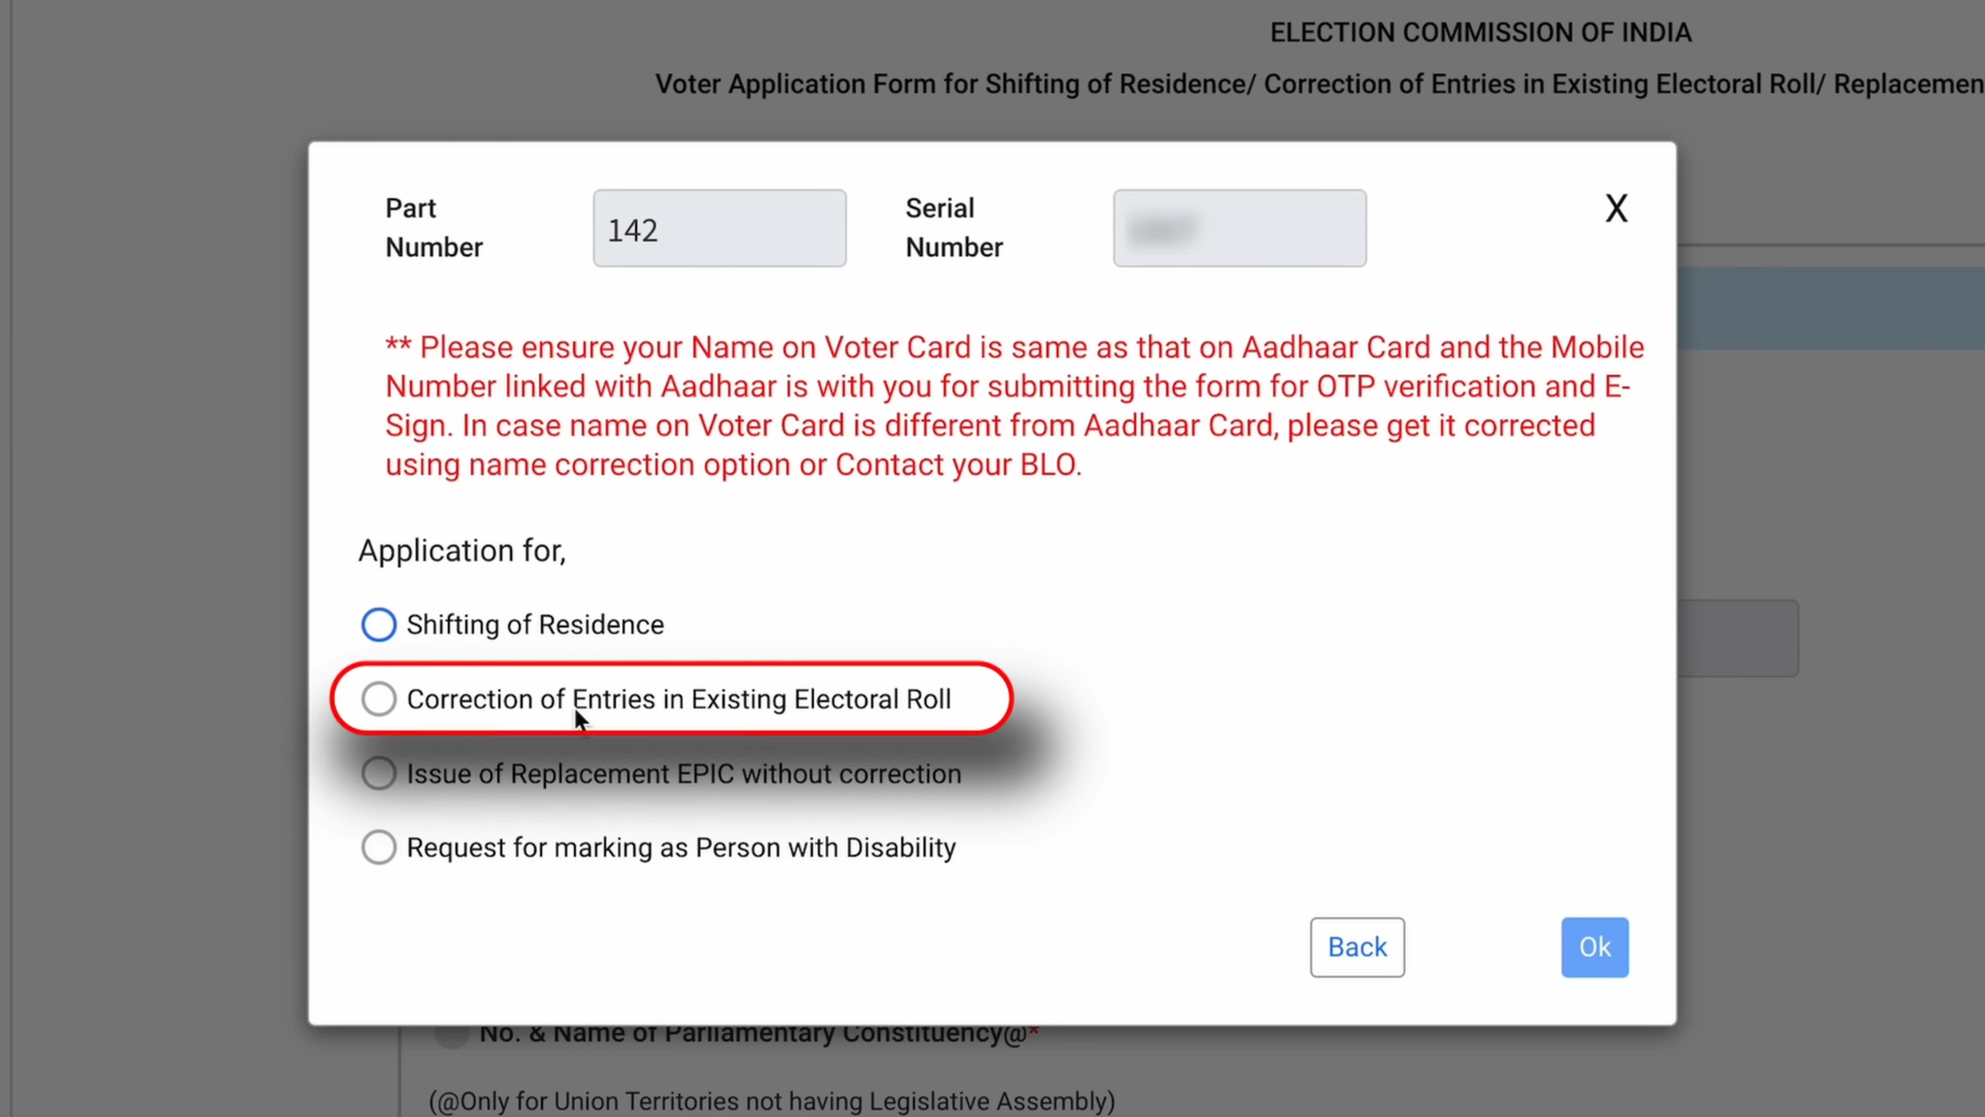This screenshot has width=1985, height=1117.
Task: Click the Union Territories note text
Action: [x=770, y=1100]
